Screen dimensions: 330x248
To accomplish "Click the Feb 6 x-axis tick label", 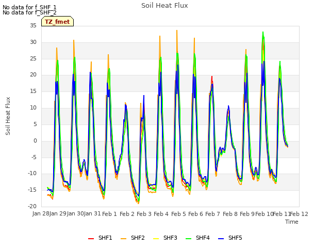I will click(195, 214).
